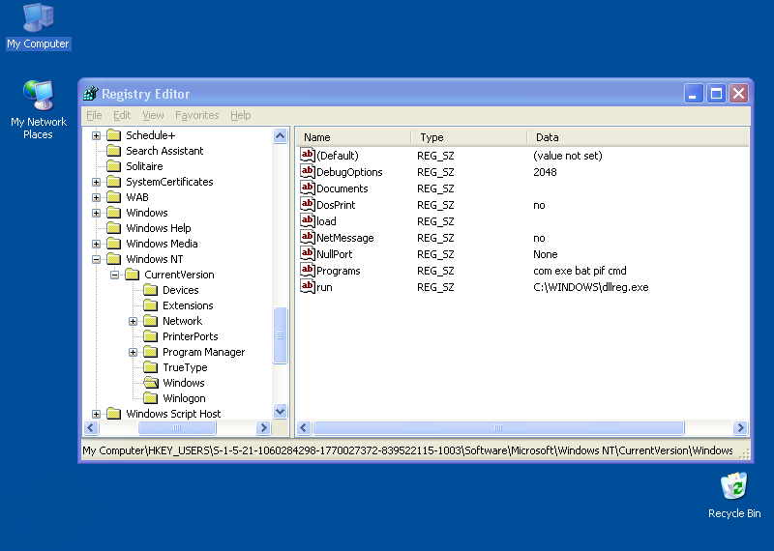Select the My Network Places desktop icon

[38, 109]
